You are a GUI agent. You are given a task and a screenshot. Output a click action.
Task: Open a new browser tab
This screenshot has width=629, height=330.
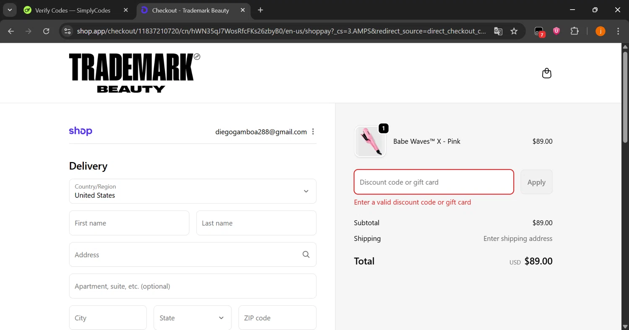click(260, 10)
